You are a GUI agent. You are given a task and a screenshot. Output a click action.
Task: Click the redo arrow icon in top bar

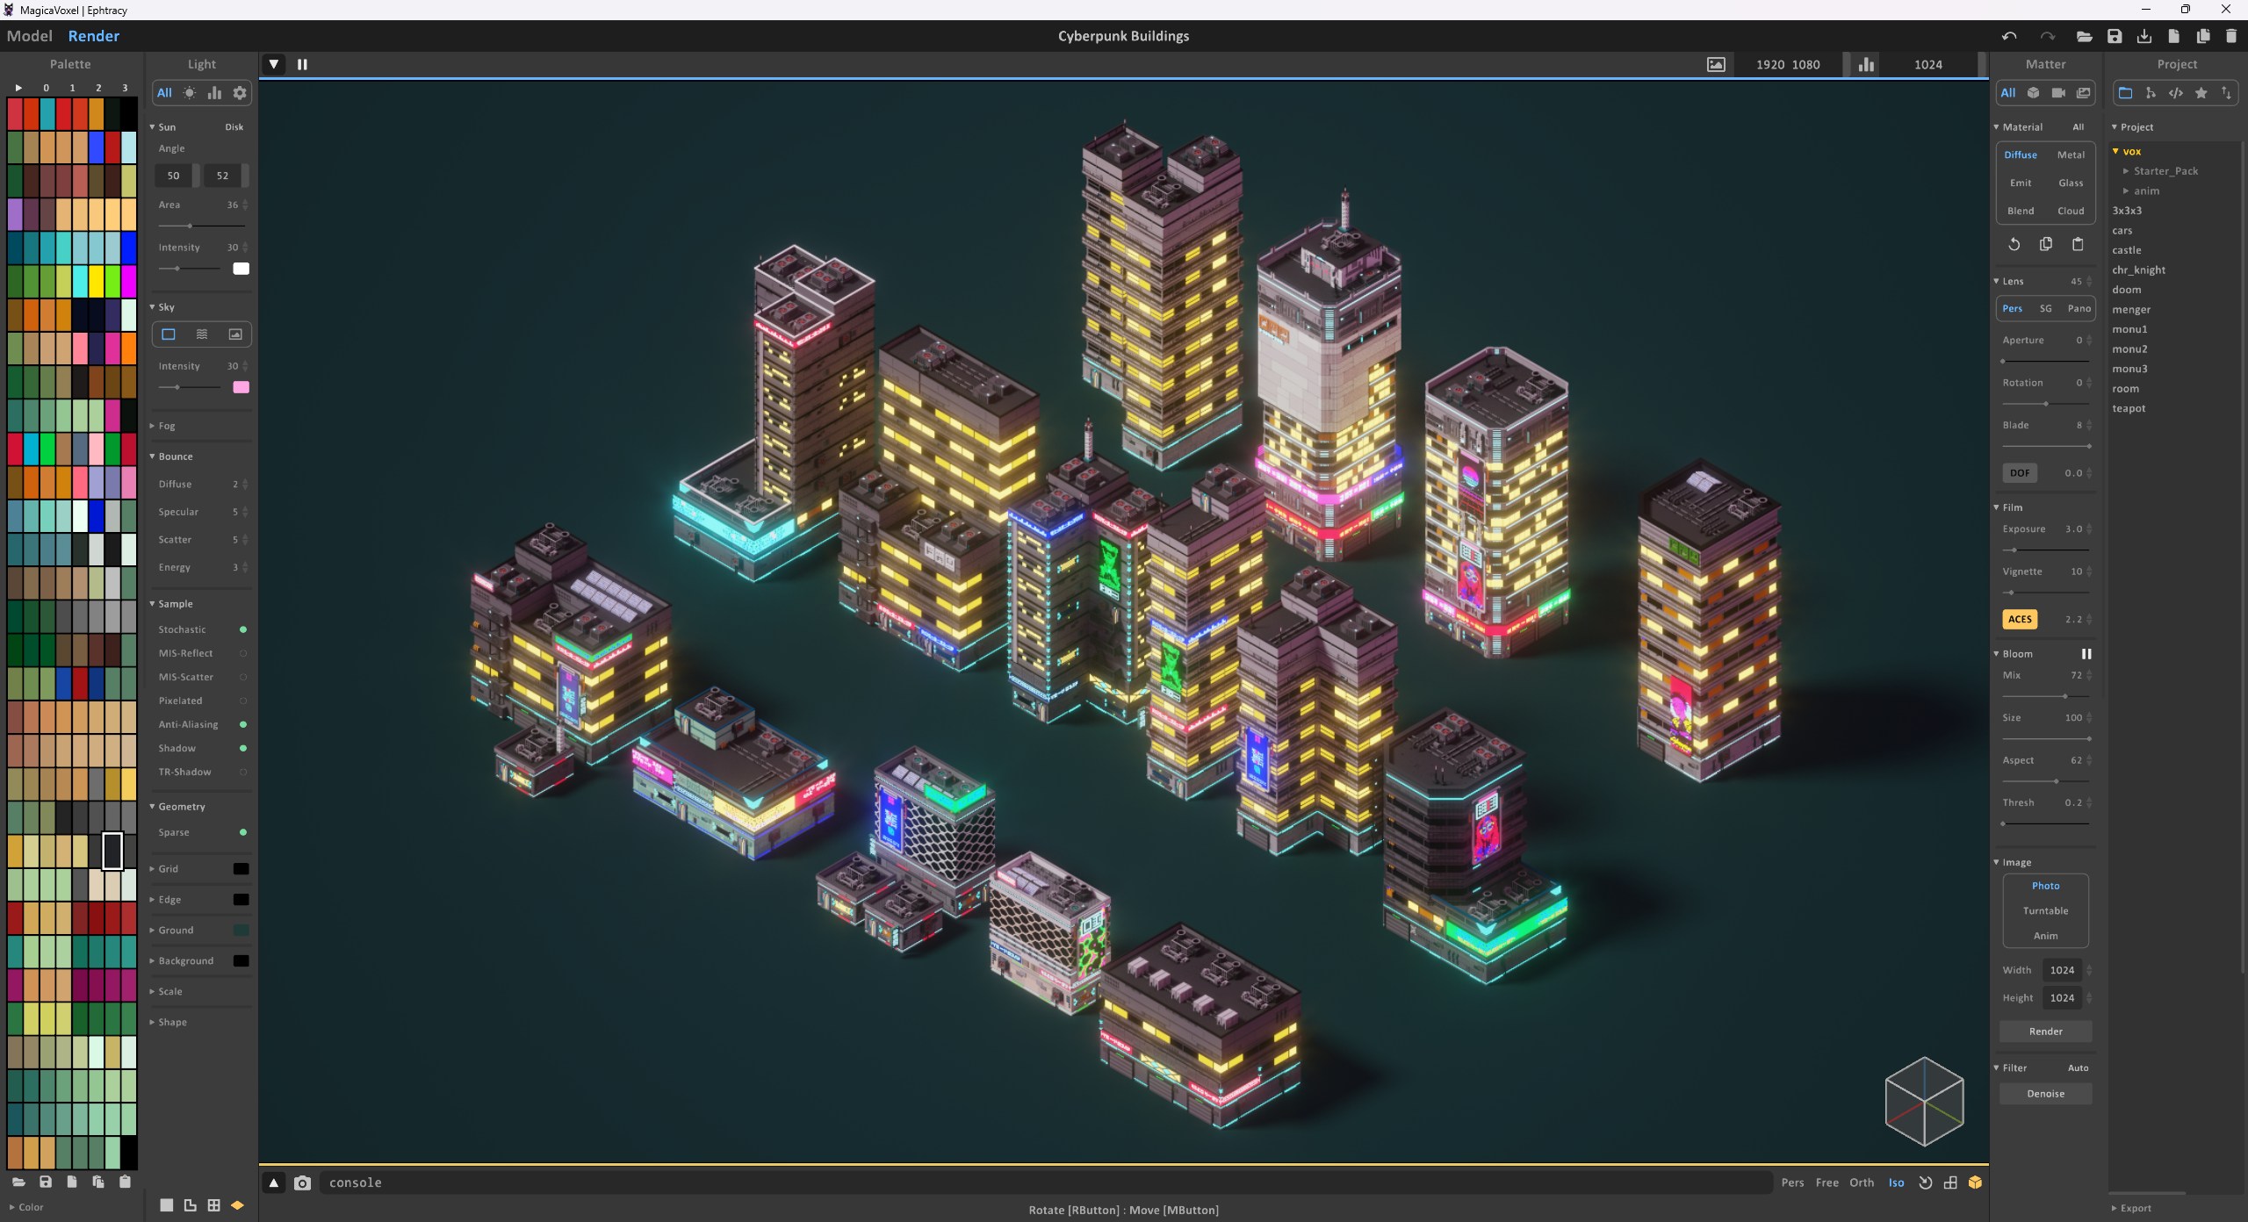tap(2047, 36)
